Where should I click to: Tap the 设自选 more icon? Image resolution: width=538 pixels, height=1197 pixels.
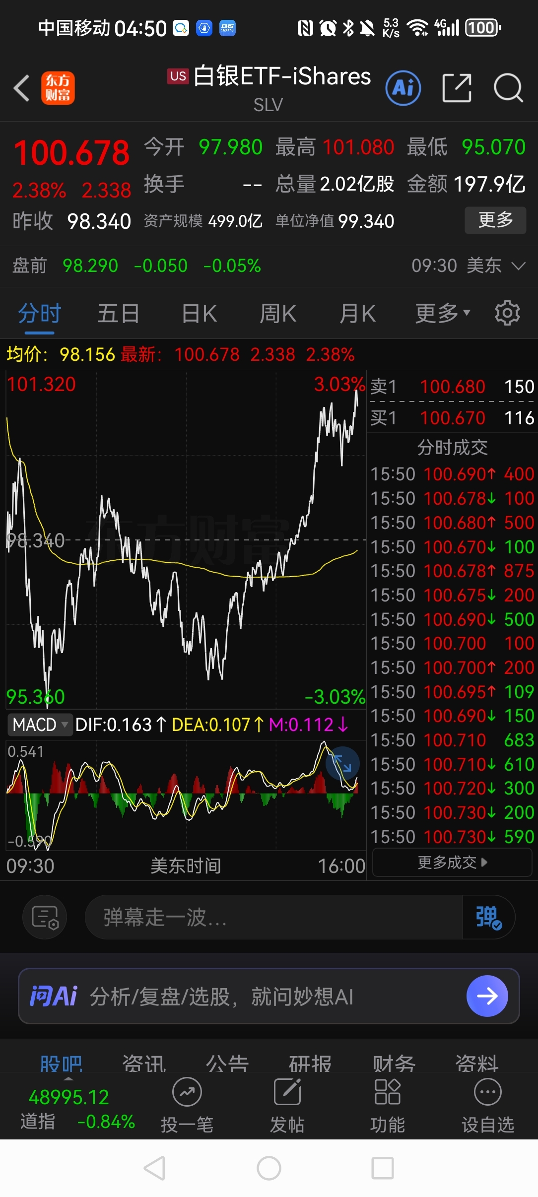(x=488, y=1106)
